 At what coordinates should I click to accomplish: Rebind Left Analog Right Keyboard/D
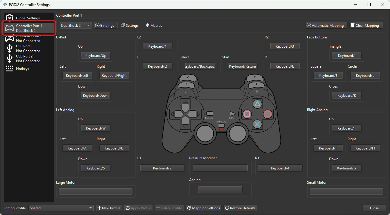114,148
